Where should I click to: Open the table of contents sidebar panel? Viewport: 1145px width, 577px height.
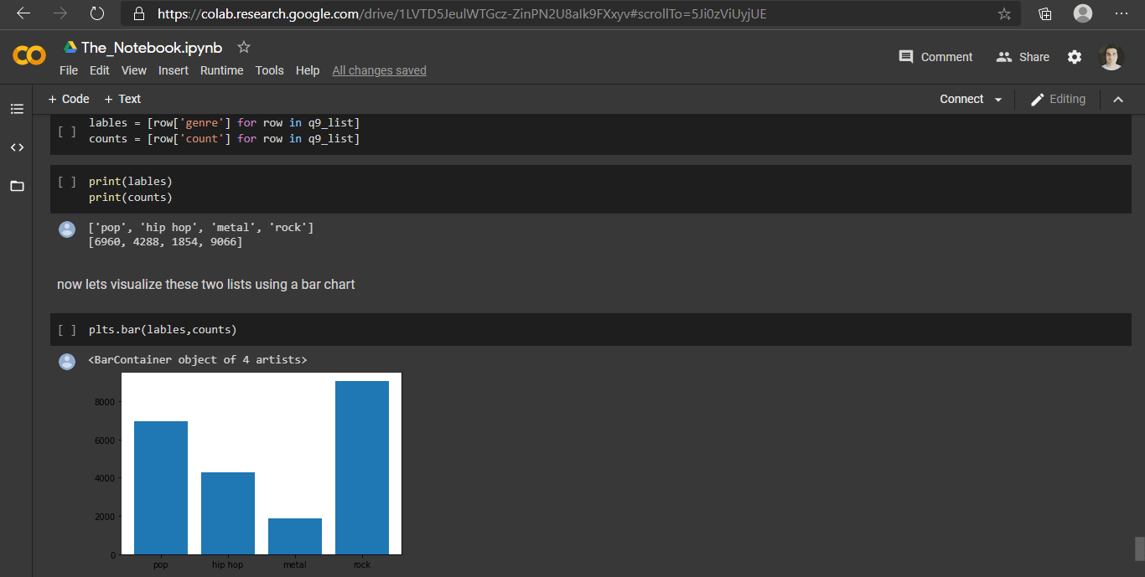[17, 109]
